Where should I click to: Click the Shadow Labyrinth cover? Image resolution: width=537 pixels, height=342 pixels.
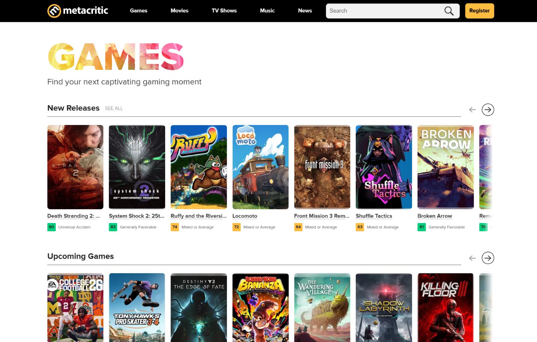click(x=384, y=308)
